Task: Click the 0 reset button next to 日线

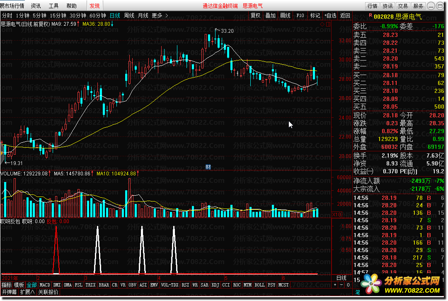Action: tap(348, 285)
